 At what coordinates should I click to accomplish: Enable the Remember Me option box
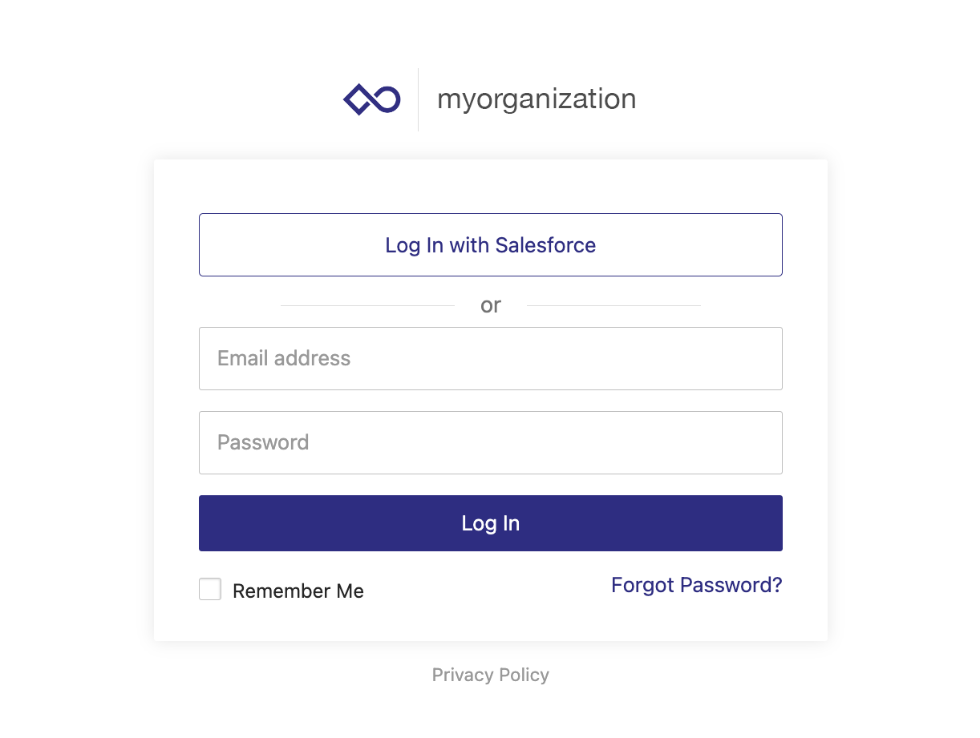210,590
